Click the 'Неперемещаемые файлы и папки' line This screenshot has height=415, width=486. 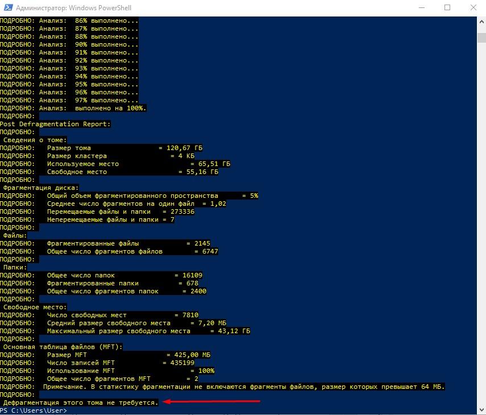(88, 220)
